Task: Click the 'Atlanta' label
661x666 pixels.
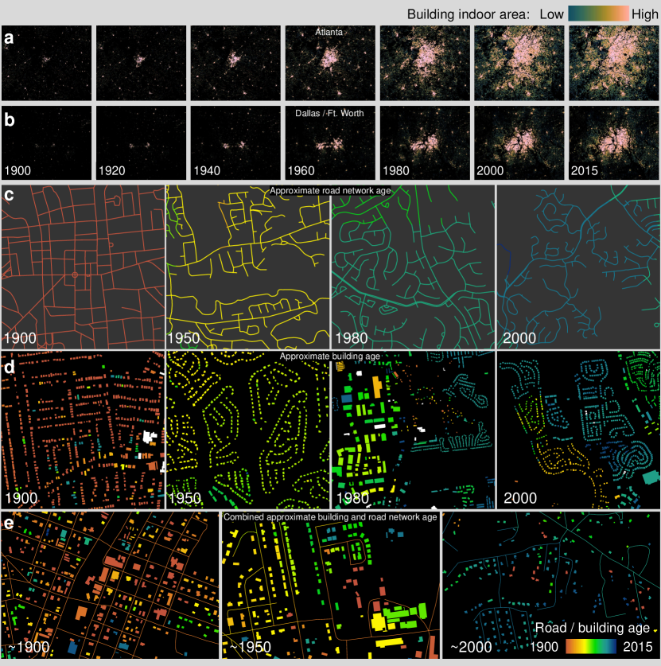Action: point(329,32)
